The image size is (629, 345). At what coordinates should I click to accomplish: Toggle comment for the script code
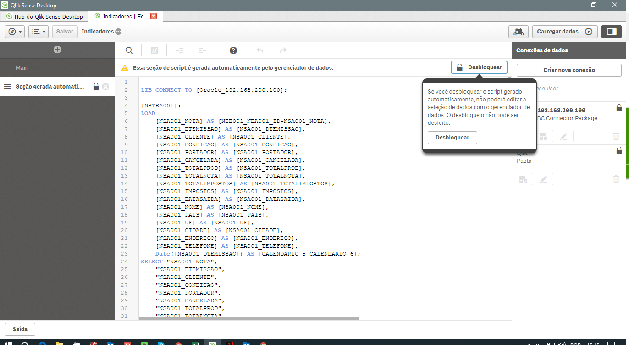154,50
